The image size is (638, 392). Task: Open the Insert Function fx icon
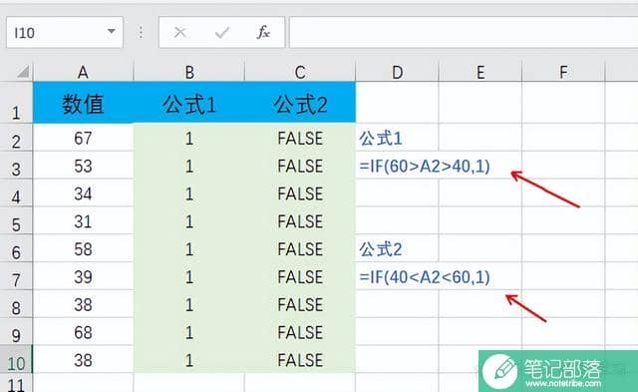click(x=263, y=32)
